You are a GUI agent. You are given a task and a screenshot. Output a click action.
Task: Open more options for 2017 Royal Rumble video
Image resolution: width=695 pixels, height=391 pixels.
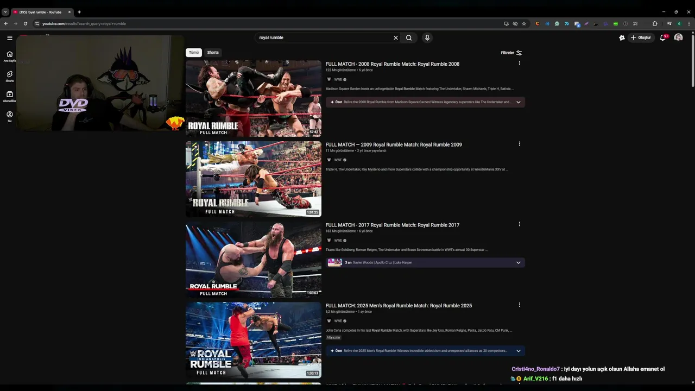pos(520,224)
